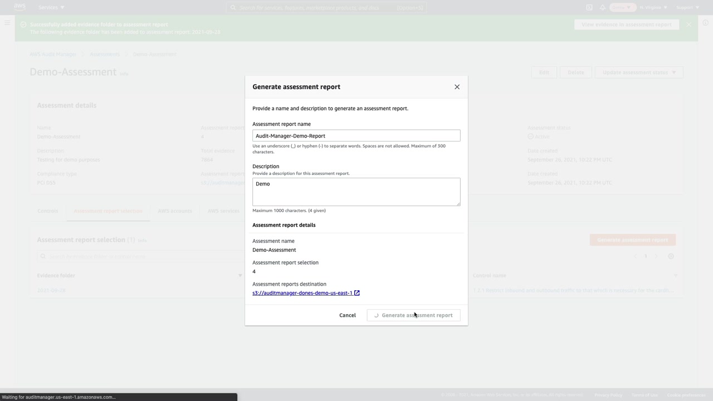Click 'September 26, 2021' date under Assessment status
Viewport: 713px width, 401px height.
[570, 160]
